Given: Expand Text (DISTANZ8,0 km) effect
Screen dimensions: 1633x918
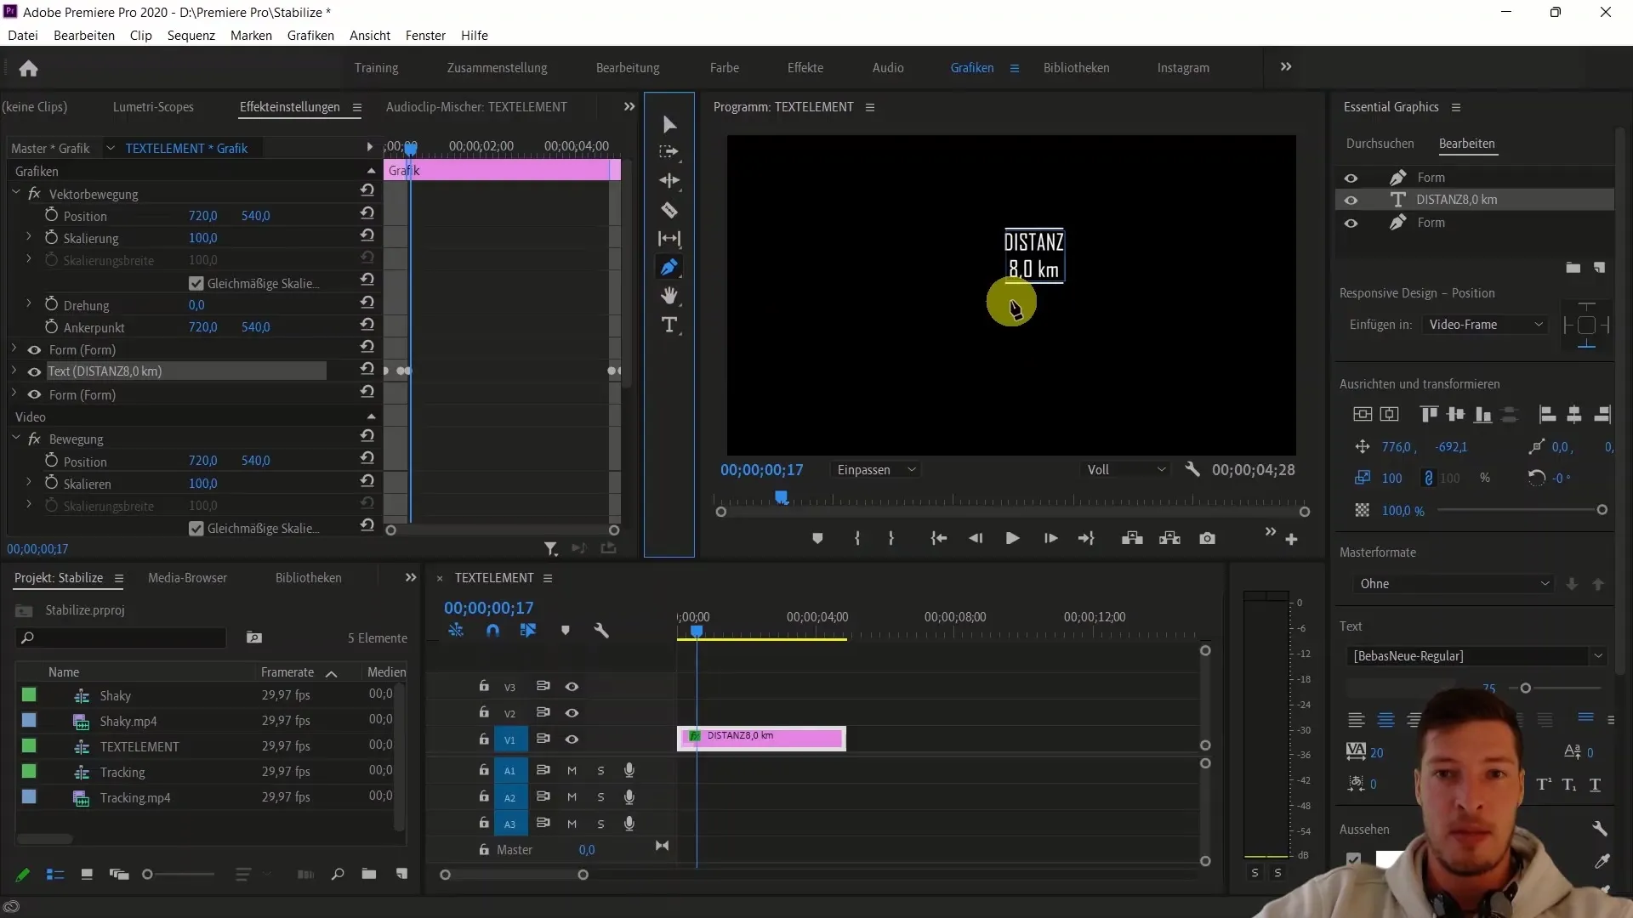Looking at the screenshot, I should click(x=14, y=371).
